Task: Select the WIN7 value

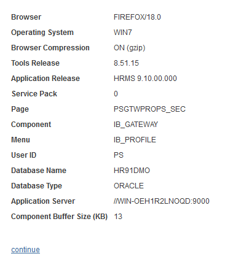Action: point(123,33)
